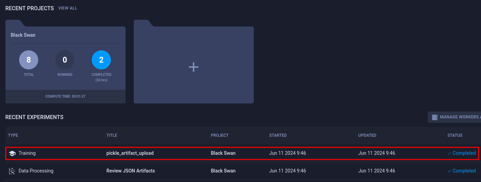Click the checkmark icon on pickle_artifact_upload status
481x182 pixels.
[449, 153]
